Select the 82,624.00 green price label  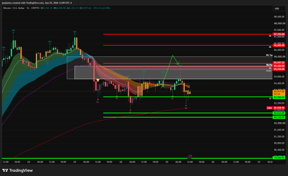coord(279,113)
